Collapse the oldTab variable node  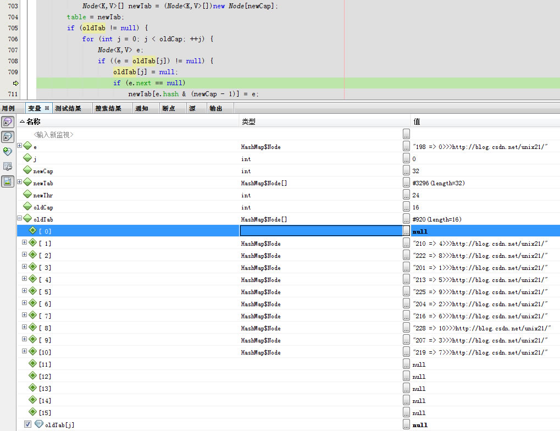[20, 218]
